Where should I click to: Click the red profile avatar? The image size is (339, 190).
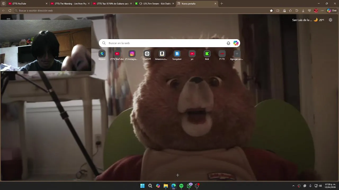(316, 11)
